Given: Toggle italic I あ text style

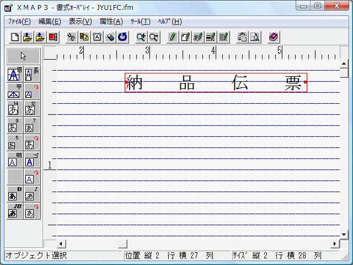Looking at the screenshot, I should pyautogui.click(x=32, y=194).
